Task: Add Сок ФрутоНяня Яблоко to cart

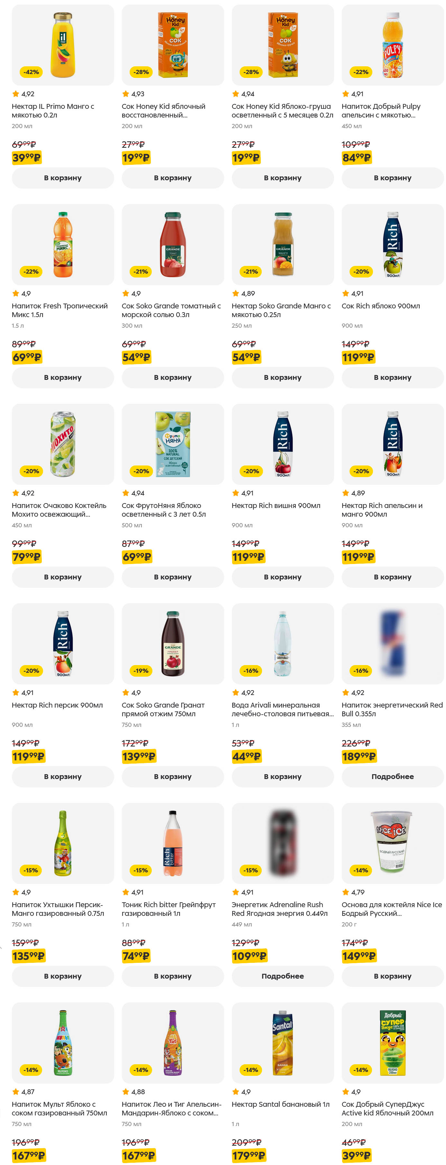Action: pyautogui.click(x=173, y=577)
